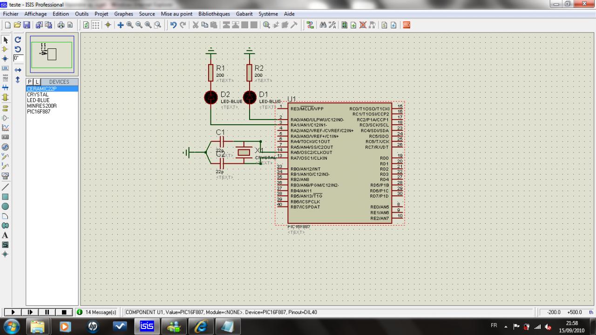Switch to graph mode

(6, 127)
